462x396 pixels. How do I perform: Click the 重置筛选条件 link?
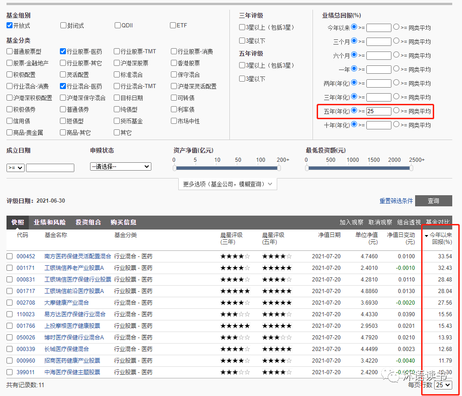(x=396, y=201)
